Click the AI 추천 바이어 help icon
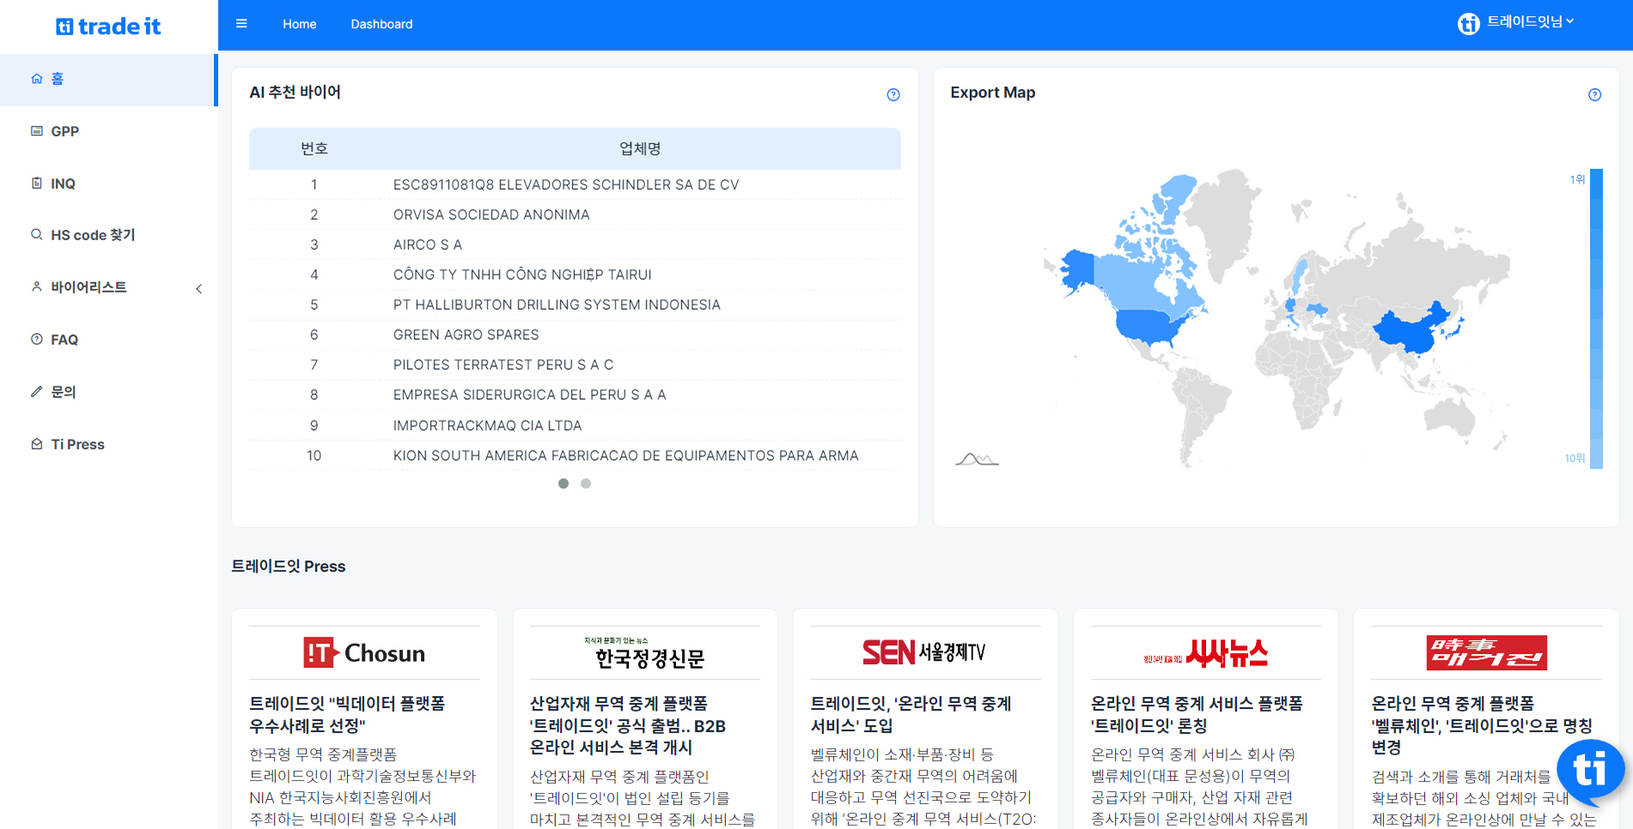 [x=893, y=94]
